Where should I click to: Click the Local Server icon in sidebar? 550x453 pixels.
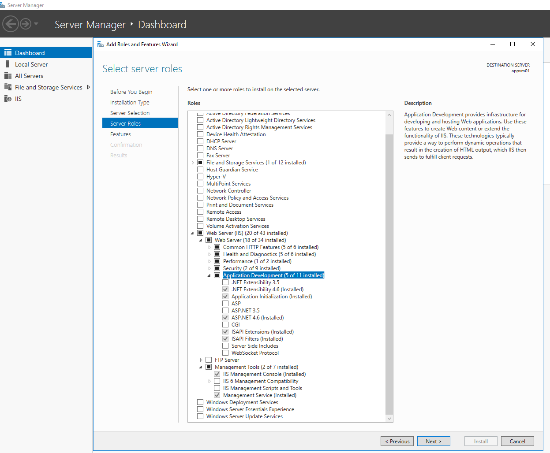coord(8,64)
